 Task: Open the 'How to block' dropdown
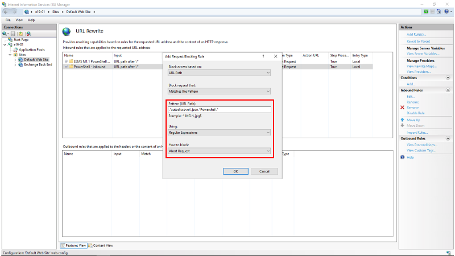coord(219,151)
